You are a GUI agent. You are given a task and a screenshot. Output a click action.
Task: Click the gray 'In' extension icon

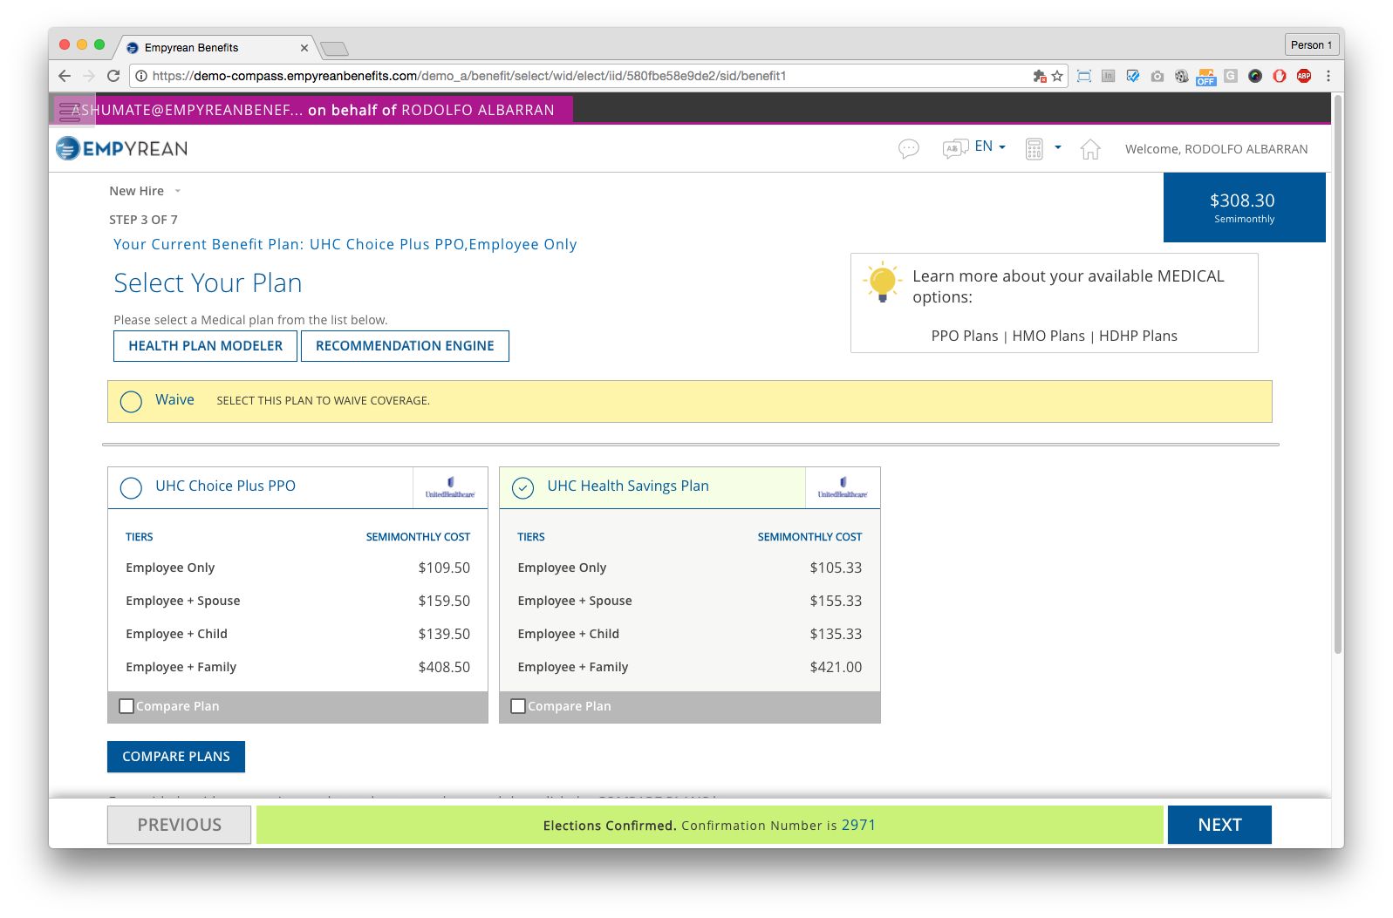click(x=1108, y=76)
